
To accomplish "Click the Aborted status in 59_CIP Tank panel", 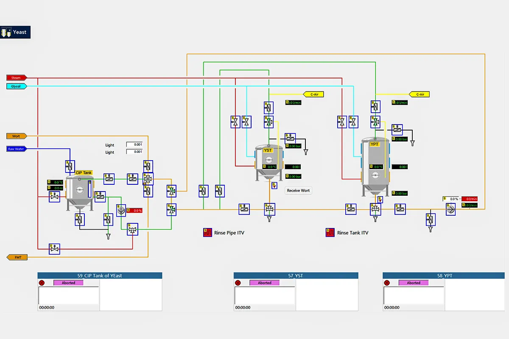I will [x=68, y=283].
